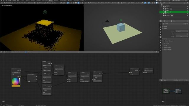Image resolution: width=189 pixels, height=106 pixels.
Task: Click the point light in the right viewport
Action: pos(121,20)
